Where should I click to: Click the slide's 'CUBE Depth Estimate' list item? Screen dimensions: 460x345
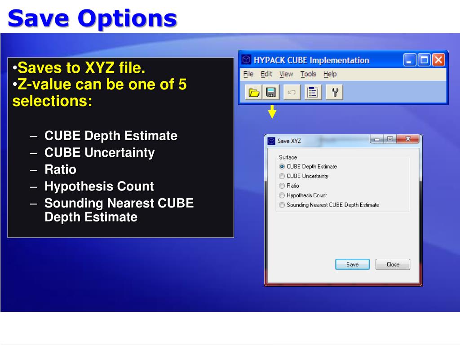click(x=111, y=136)
